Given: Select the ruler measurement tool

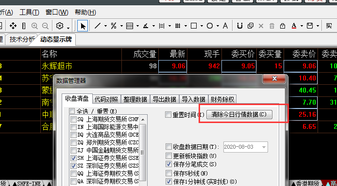Looking at the screenshot, I should pyautogui.click(x=24, y=26).
